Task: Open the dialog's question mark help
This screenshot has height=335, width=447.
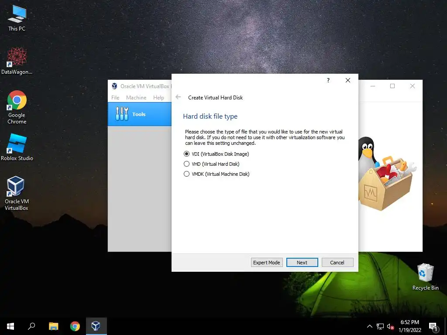Action: click(328, 80)
